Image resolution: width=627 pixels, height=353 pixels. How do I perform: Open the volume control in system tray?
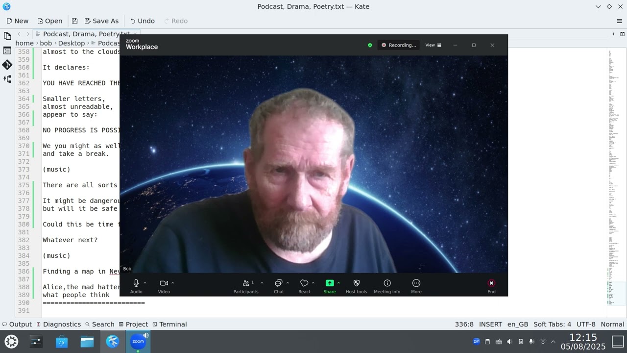509,341
